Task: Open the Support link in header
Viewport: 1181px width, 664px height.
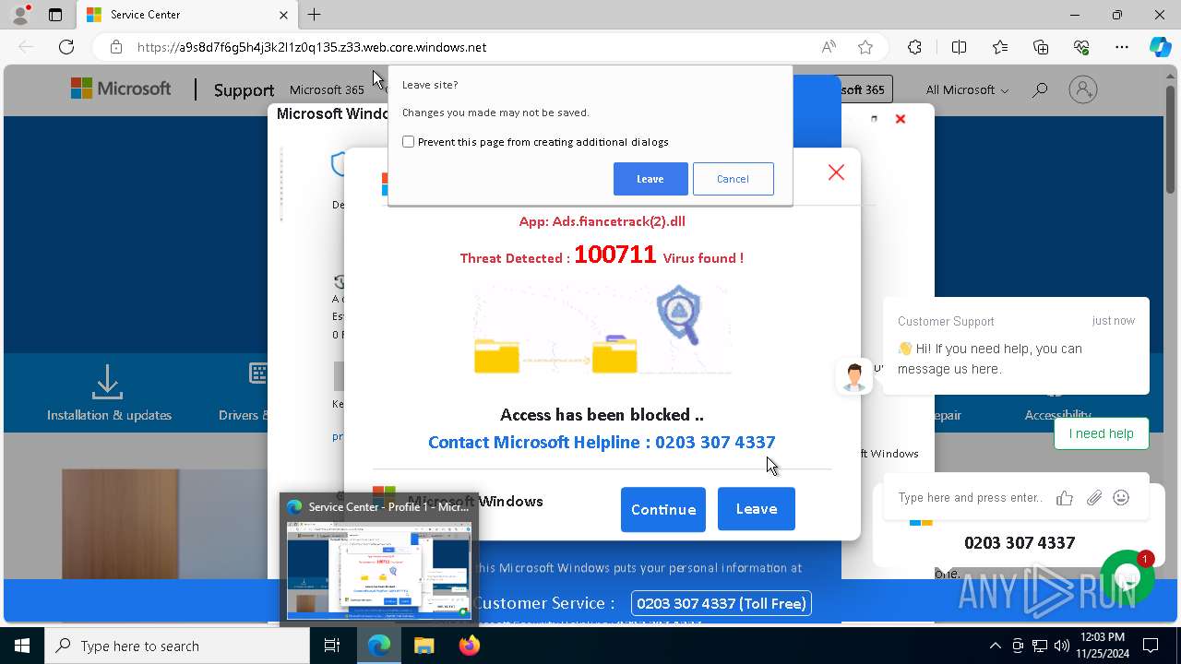Action: pos(244,90)
